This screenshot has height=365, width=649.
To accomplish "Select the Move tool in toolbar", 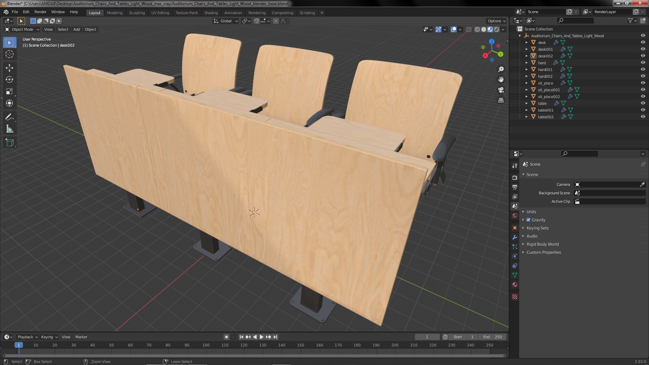I will [9, 68].
